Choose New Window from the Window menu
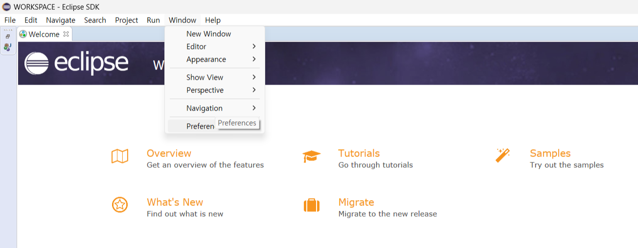This screenshot has height=248, width=638. pyautogui.click(x=215, y=34)
